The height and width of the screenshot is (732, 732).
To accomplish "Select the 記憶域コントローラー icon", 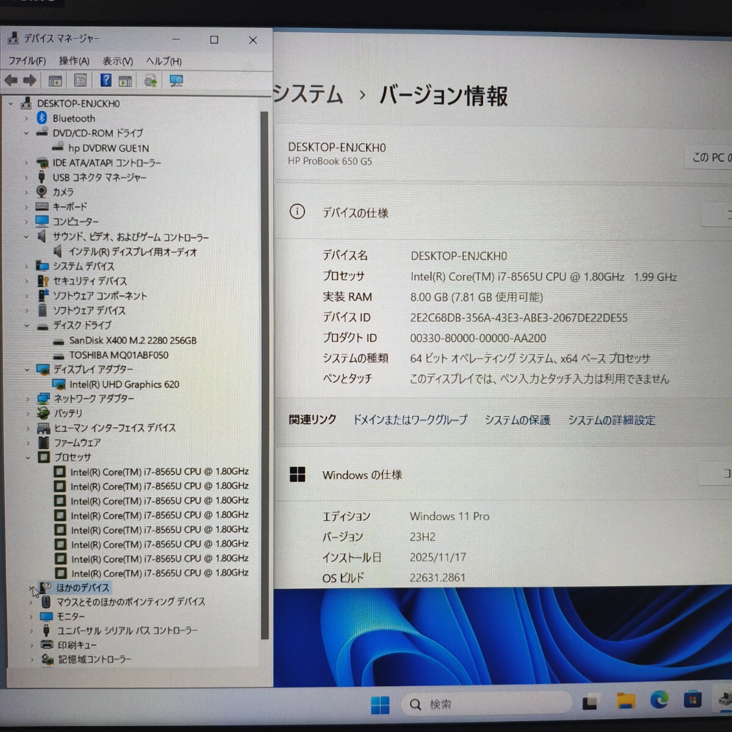I will pos(48,659).
